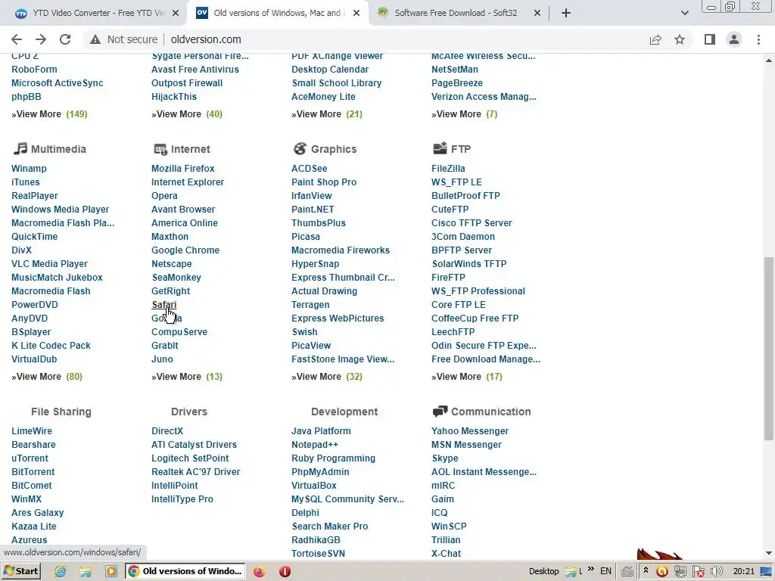Open the Safari link
This screenshot has width=775, height=581.
click(163, 305)
